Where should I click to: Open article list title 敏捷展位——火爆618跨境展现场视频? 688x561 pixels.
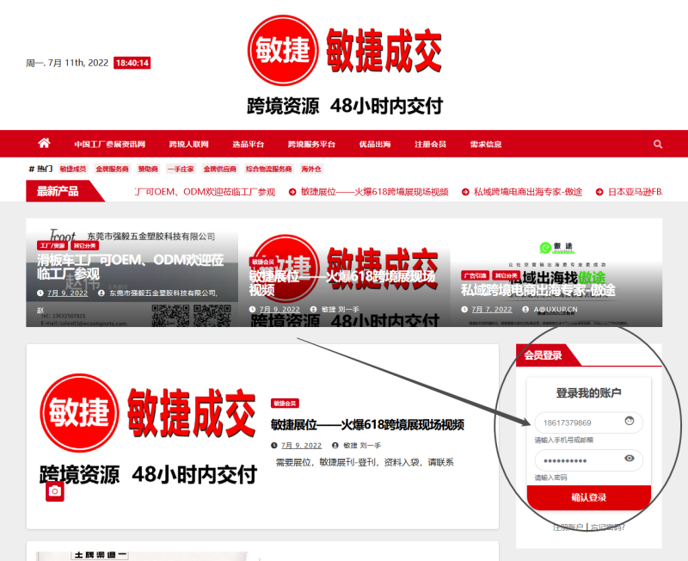click(367, 424)
